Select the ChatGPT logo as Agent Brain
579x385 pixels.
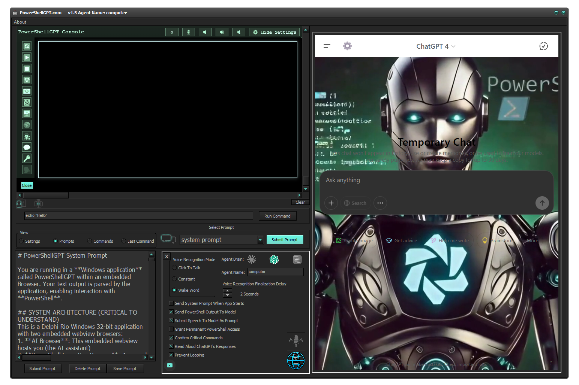[274, 259]
